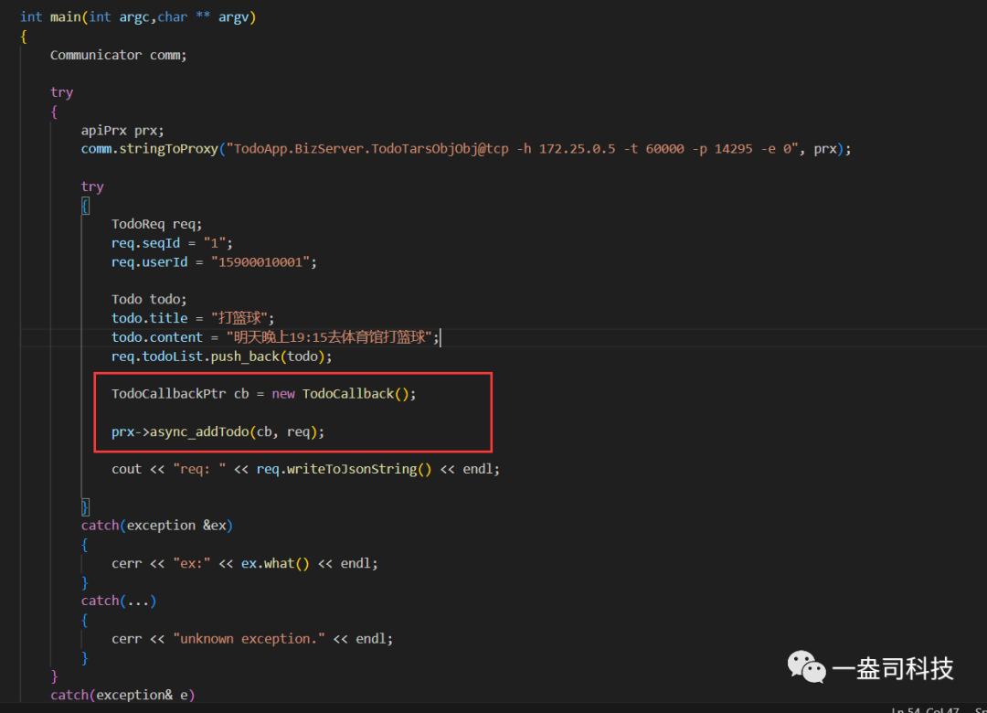
Task: Click the "req: " string literal in cout
Action: coord(199,469)
